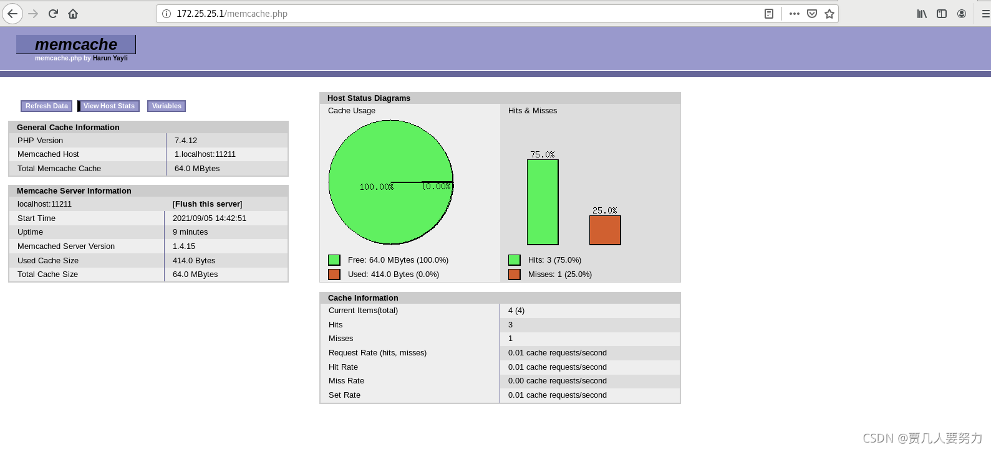Screen dimensions: 991x450
Task: Click the Host Status Diagrams heading
Action: tap(369, 98)
